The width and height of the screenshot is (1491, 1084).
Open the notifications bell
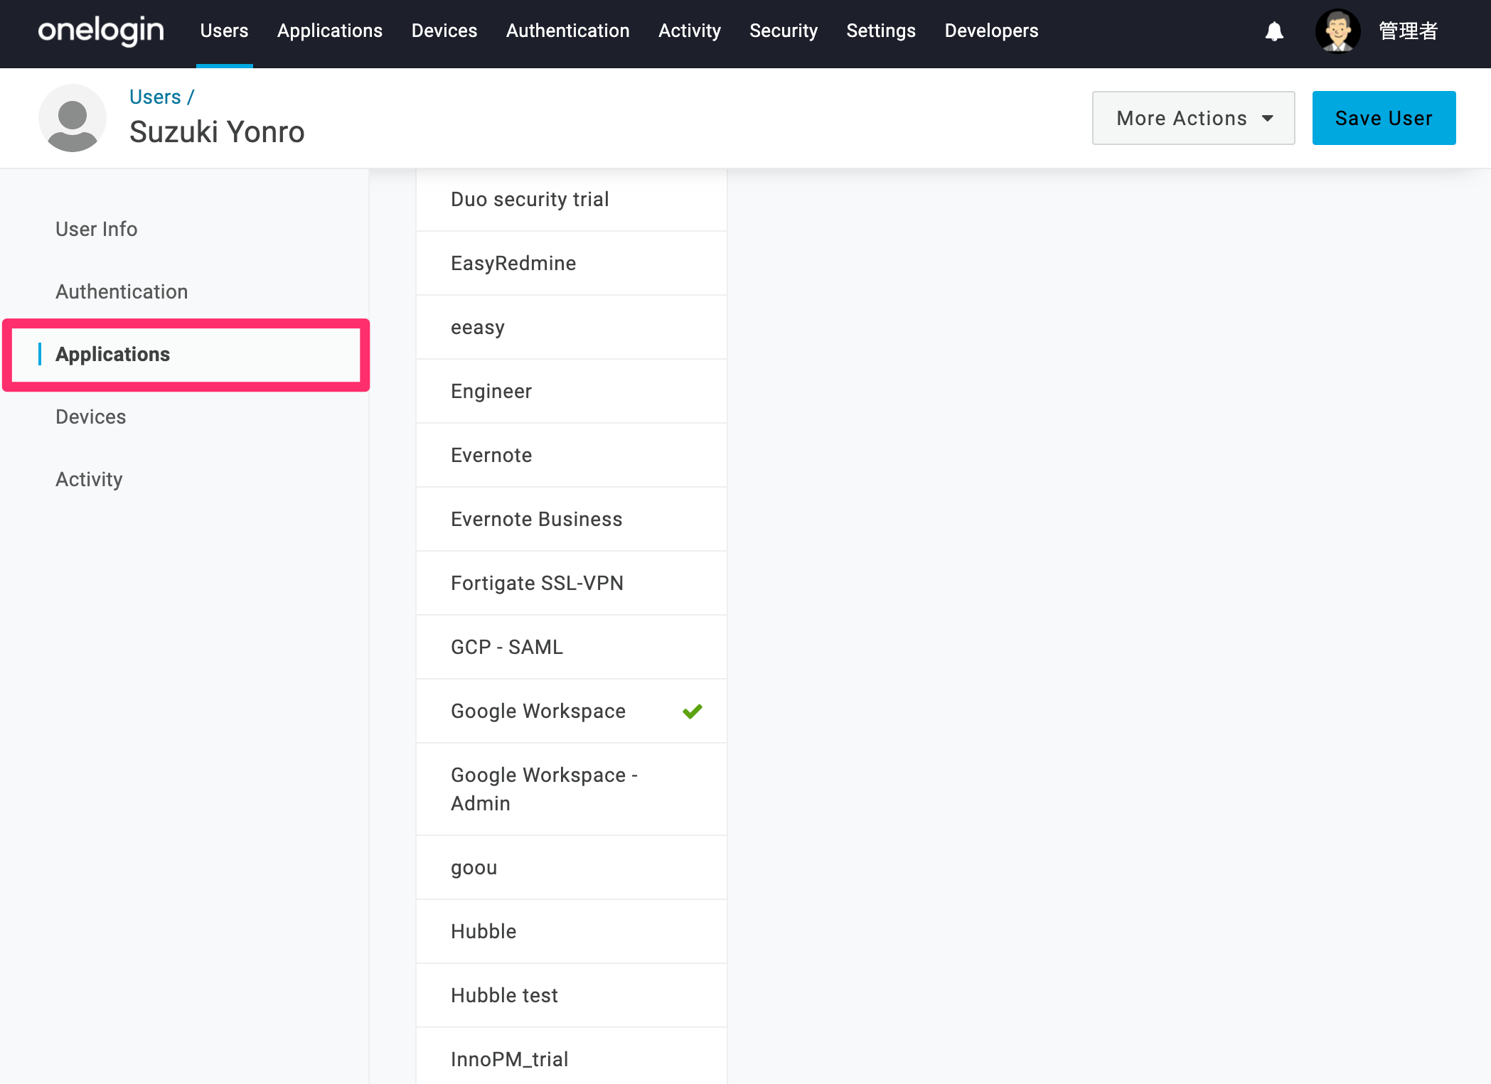point(1274,31)
